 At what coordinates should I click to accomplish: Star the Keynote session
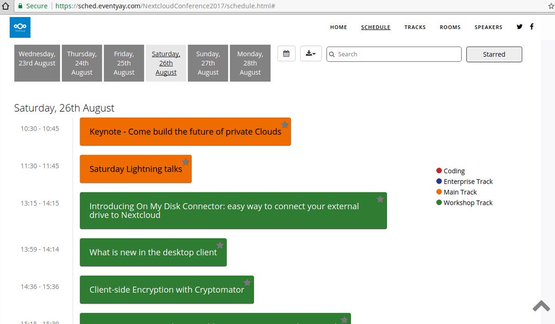click(x=284, y=125)
